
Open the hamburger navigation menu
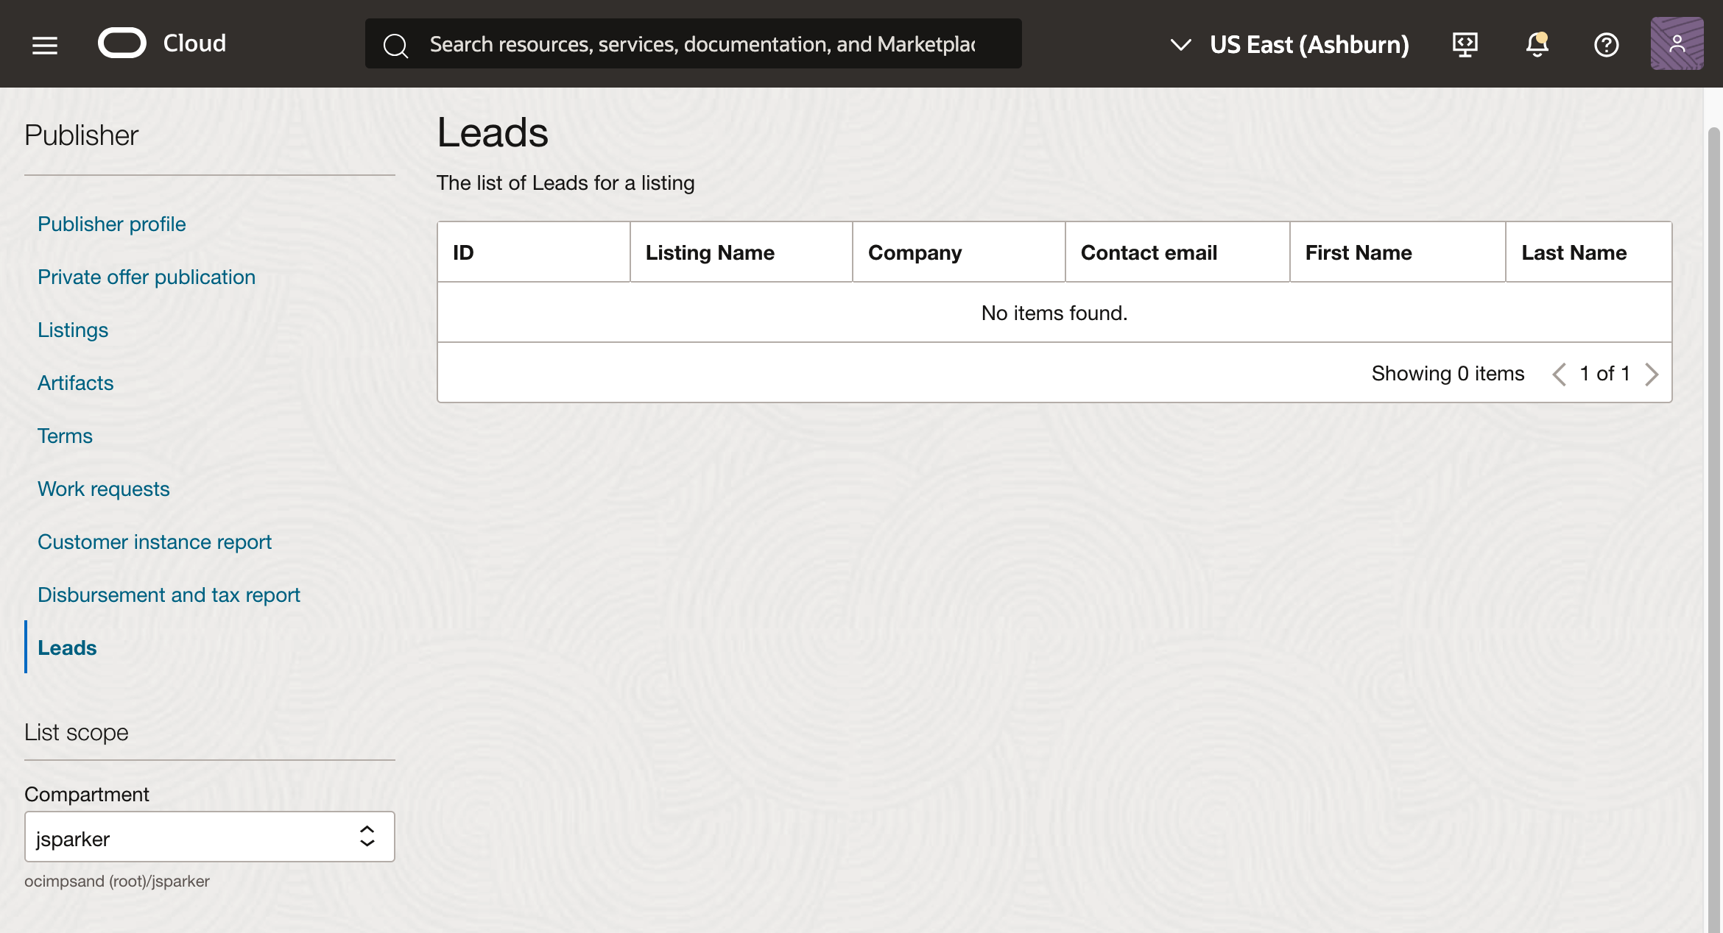(x=44, y=44)
